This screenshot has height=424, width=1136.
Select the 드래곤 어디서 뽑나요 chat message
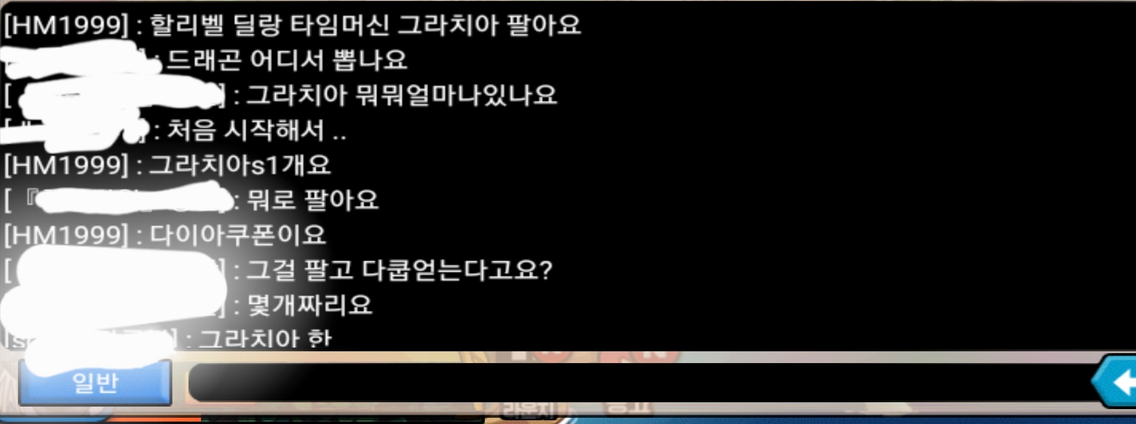pos(287,60)
